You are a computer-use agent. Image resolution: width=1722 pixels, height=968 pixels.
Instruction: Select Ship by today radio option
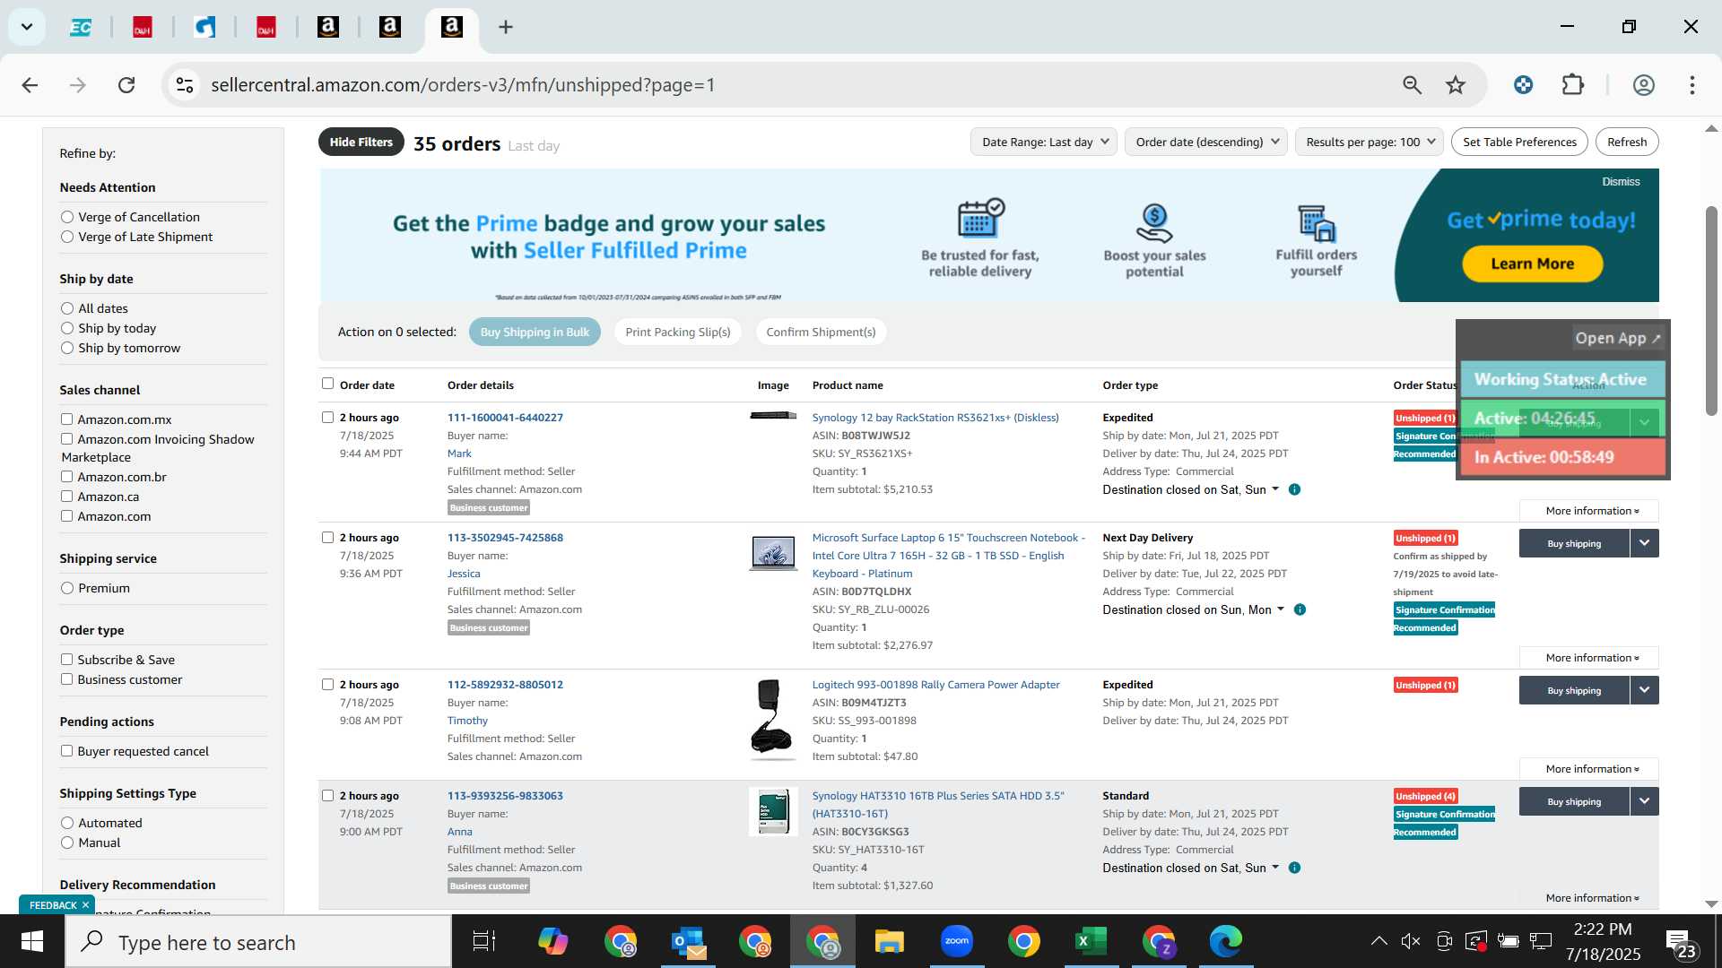tap(67, 328)
